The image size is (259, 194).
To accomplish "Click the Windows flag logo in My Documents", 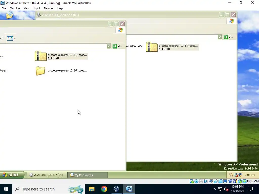I will (x=121, y=30).
